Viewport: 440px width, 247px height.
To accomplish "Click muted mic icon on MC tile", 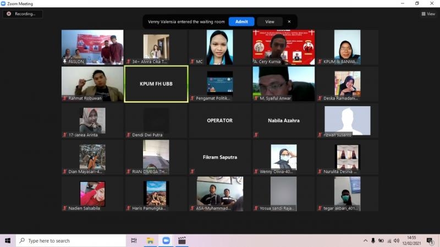I will coord(192,62).
